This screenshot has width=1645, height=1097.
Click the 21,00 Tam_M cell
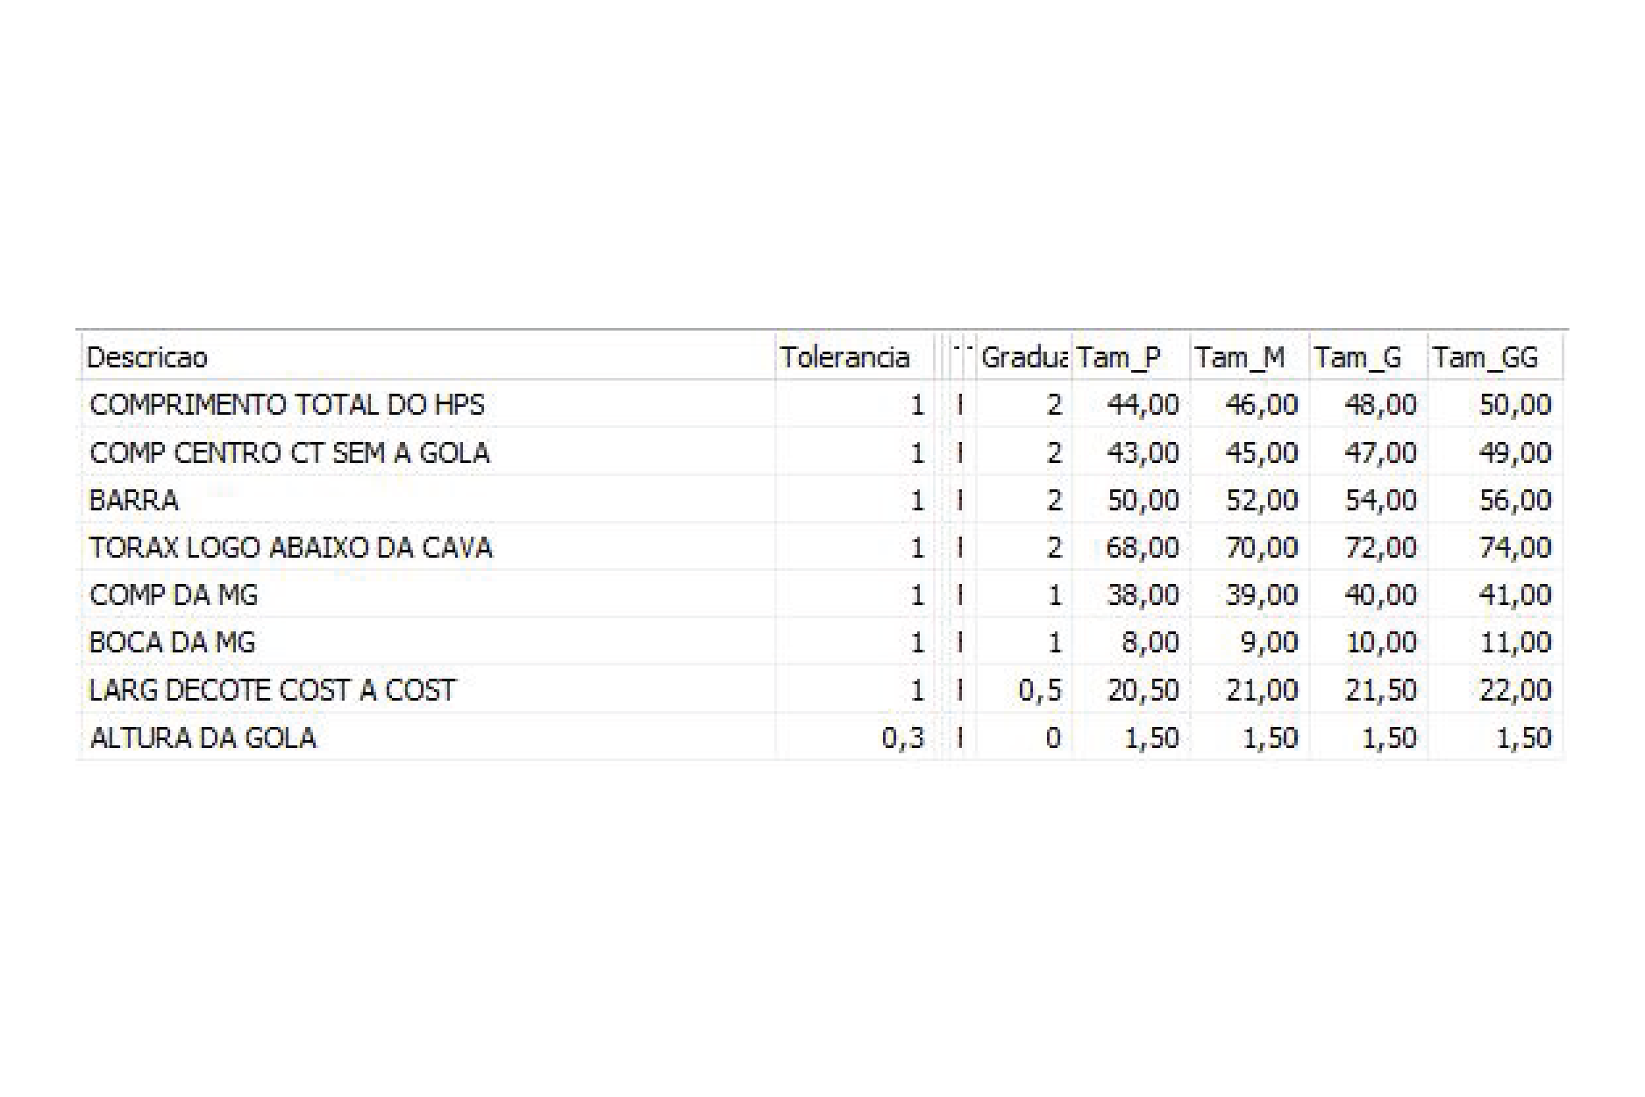click(1250, 690)
